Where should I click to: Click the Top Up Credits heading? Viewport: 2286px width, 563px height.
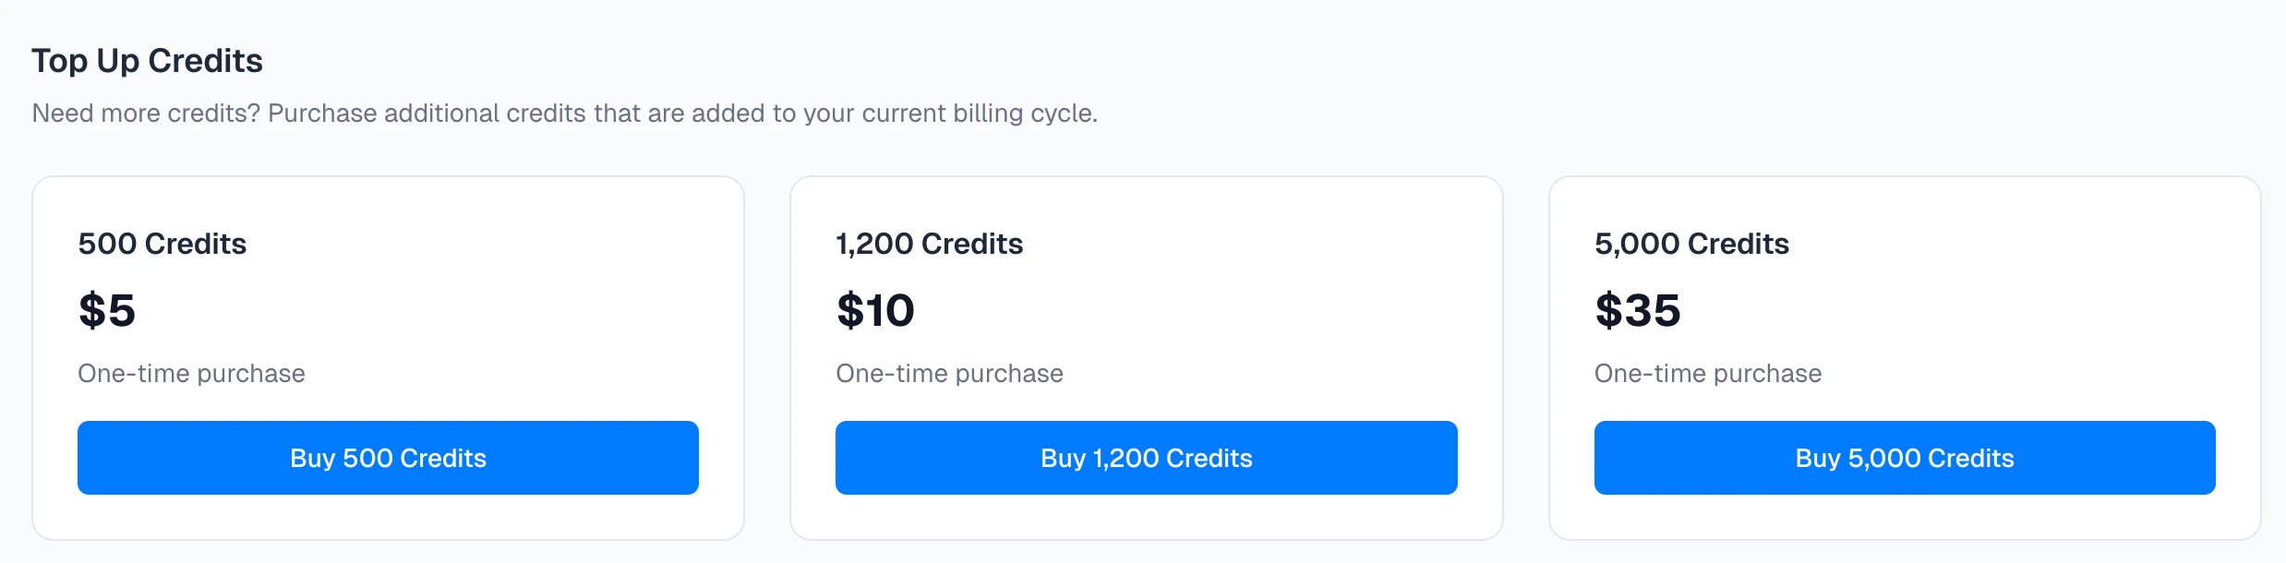(147, 59)
